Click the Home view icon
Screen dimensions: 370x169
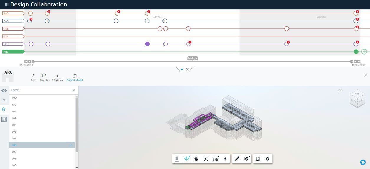coord(341,91)
